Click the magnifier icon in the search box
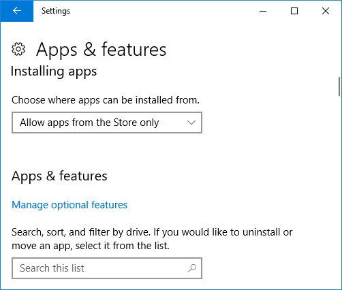Image resolution: width=342 pixels, height=290 pixels. tap(192, 268)
